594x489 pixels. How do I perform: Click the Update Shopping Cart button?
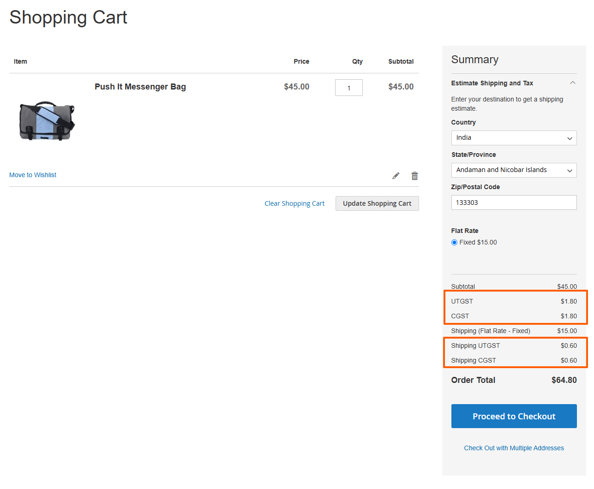(x=377, y=203)
